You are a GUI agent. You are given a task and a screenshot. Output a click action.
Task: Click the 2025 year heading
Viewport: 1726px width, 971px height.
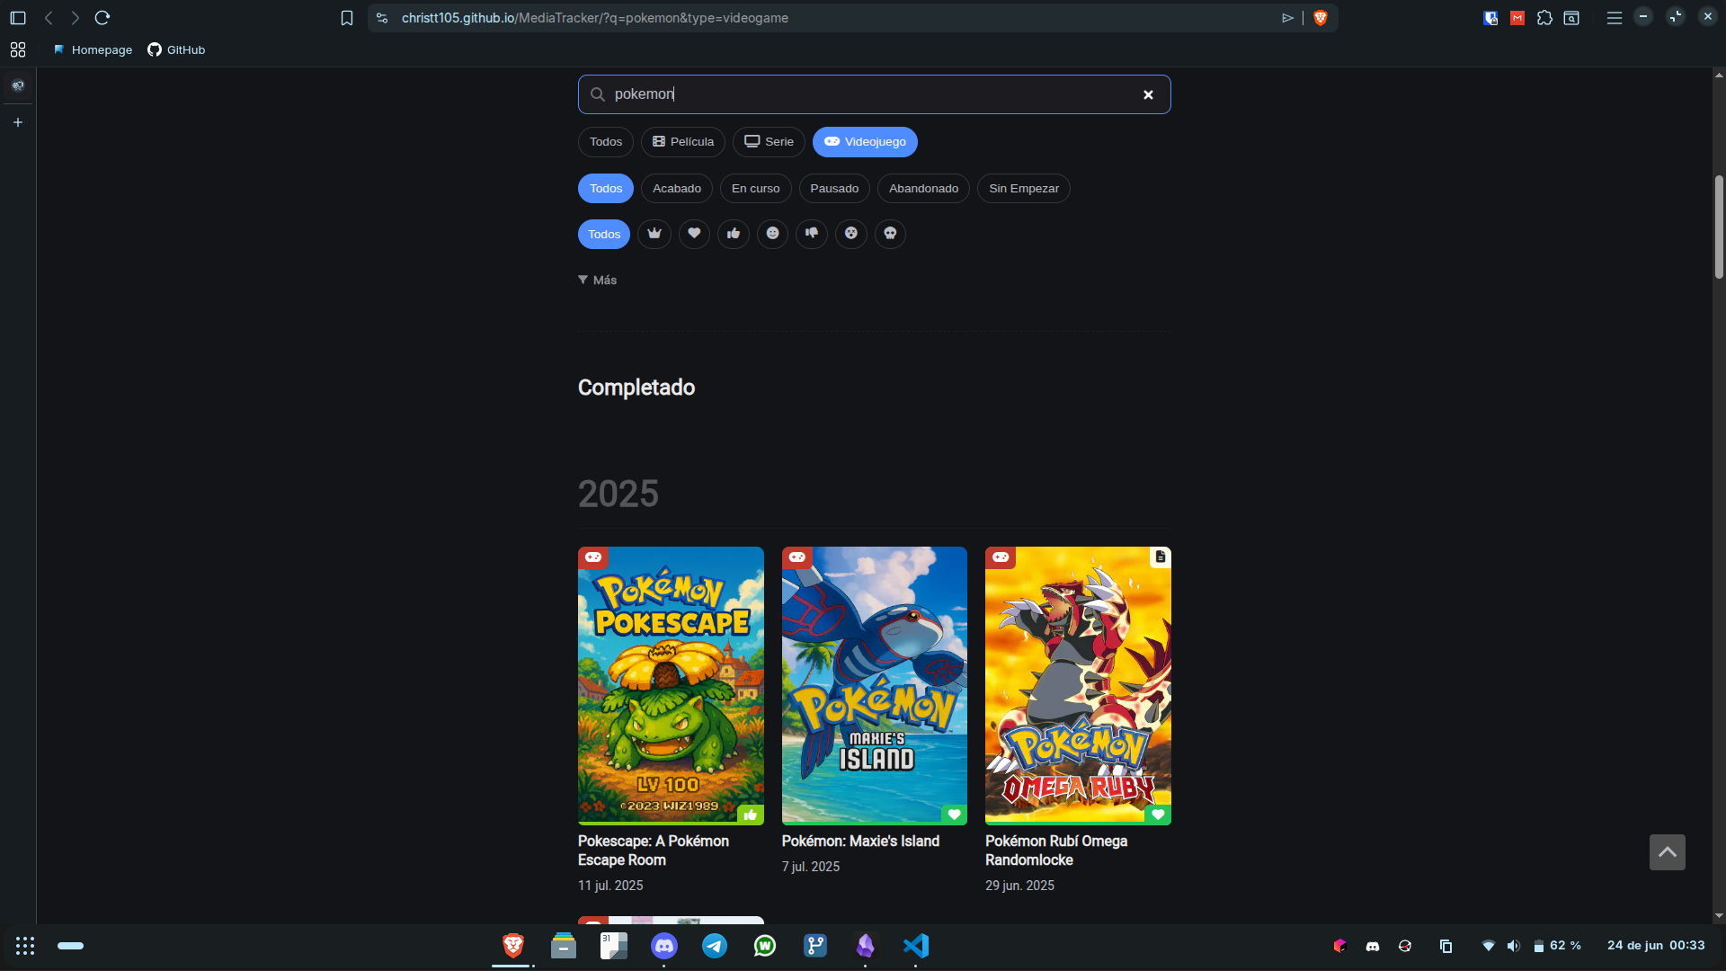click(618, 494)
